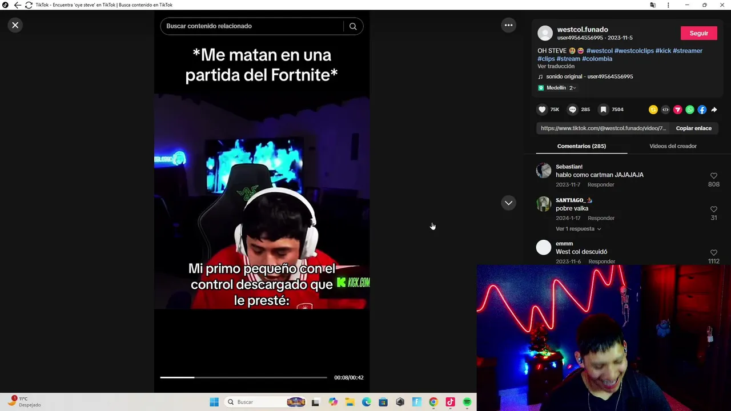Expand 'Ver 1 respuesta' under SANTIAGO_ comment
Screen dimensions: 731x411
pos(578,229)
